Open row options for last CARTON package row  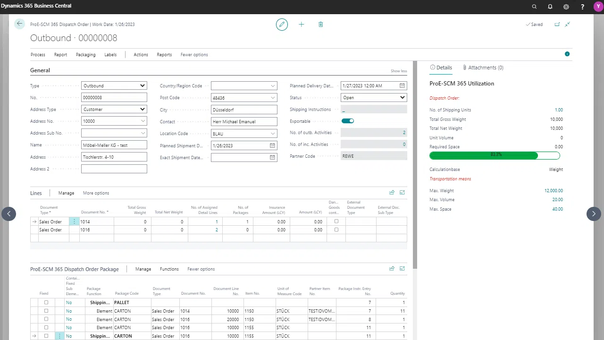[59, 336]
